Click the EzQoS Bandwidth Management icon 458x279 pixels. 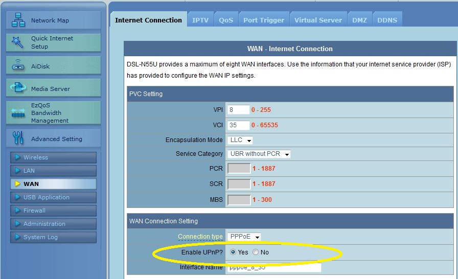18,113
